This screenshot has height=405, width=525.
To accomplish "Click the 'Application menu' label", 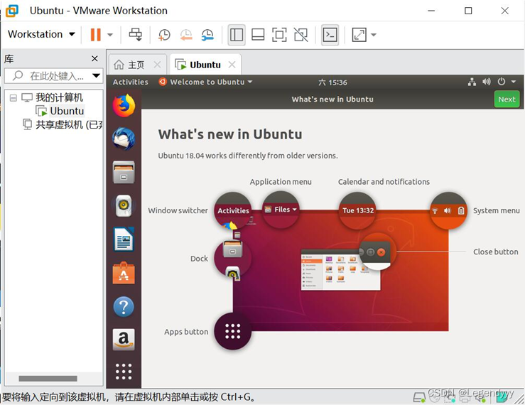I will click(x=281, y=182).
